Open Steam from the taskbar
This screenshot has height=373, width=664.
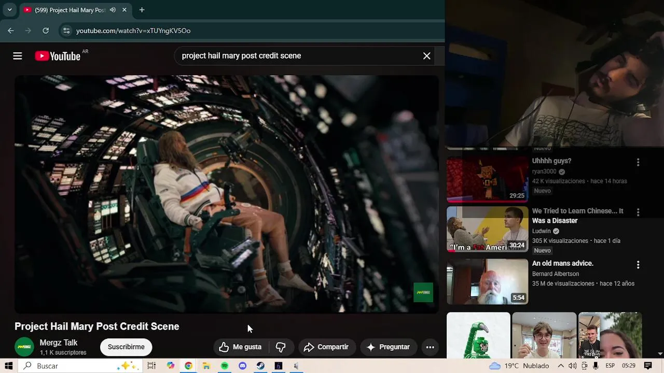tap(260, 366)
